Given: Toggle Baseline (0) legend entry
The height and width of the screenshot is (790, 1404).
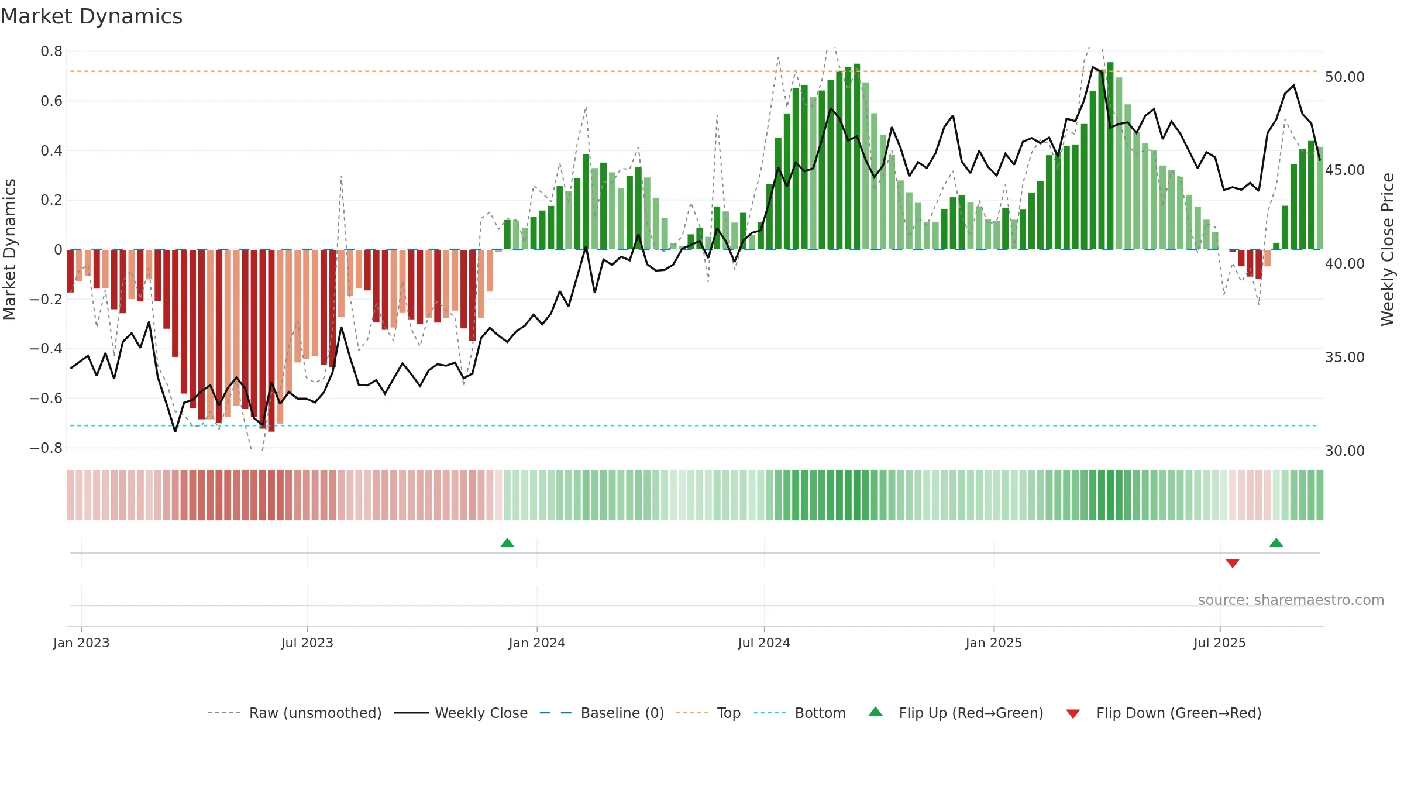Looking at the screenshot, I should [x=601, y=713].
